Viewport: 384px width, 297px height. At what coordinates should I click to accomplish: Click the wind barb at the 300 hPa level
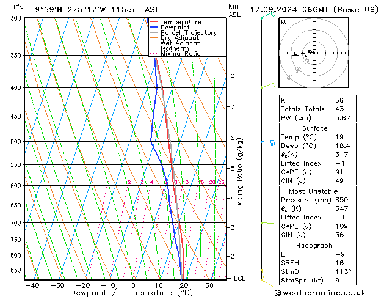265,16
